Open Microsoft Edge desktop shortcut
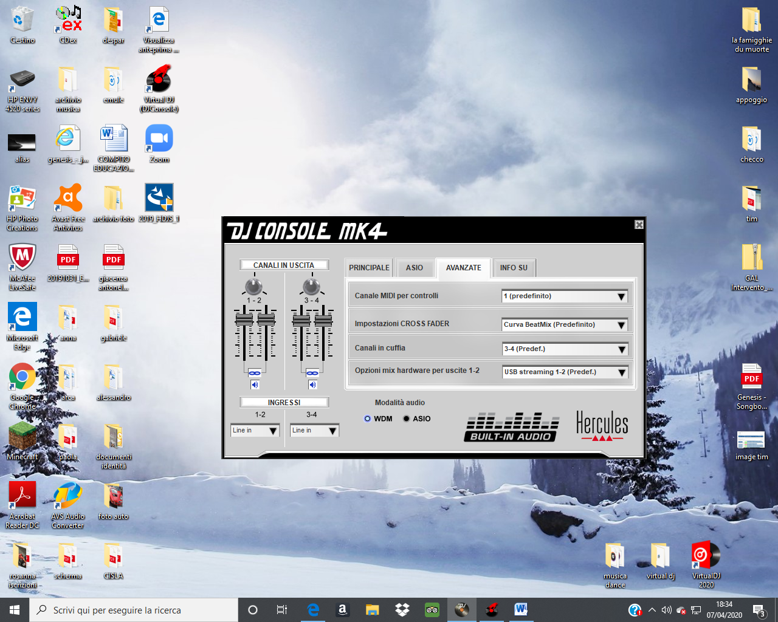Screen dimensions: 778x622 coord(22,327)
